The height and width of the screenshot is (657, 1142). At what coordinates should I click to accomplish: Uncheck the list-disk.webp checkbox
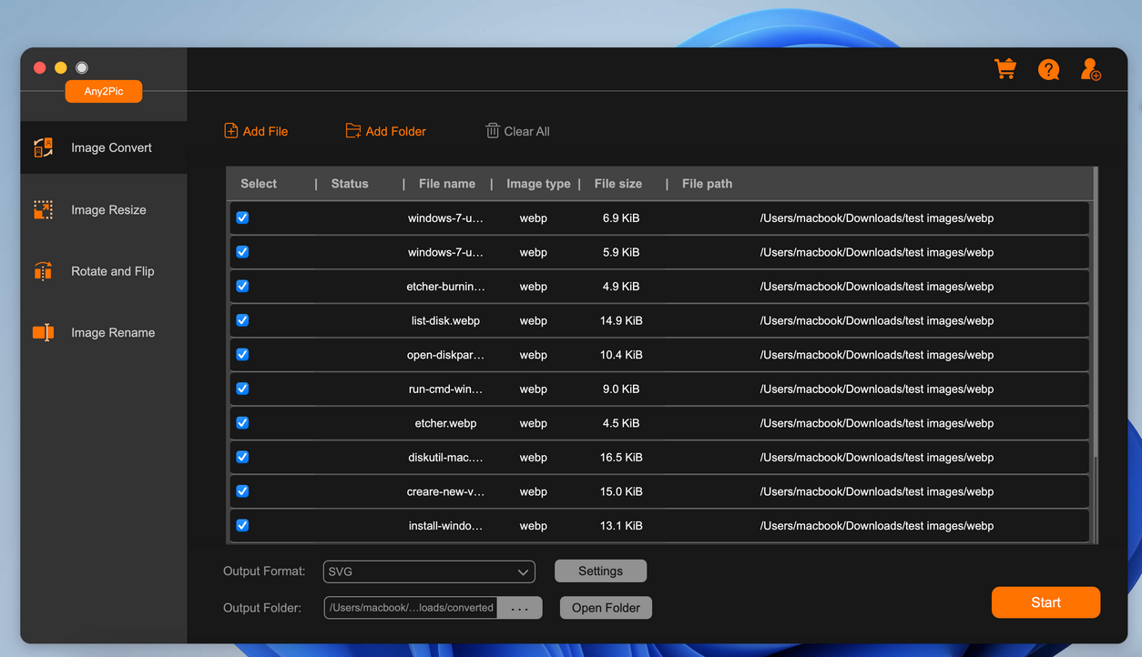pyautogui.click(x=242, y=320)
